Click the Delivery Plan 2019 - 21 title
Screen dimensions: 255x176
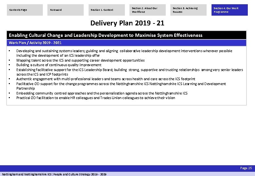tap(127, 23)
